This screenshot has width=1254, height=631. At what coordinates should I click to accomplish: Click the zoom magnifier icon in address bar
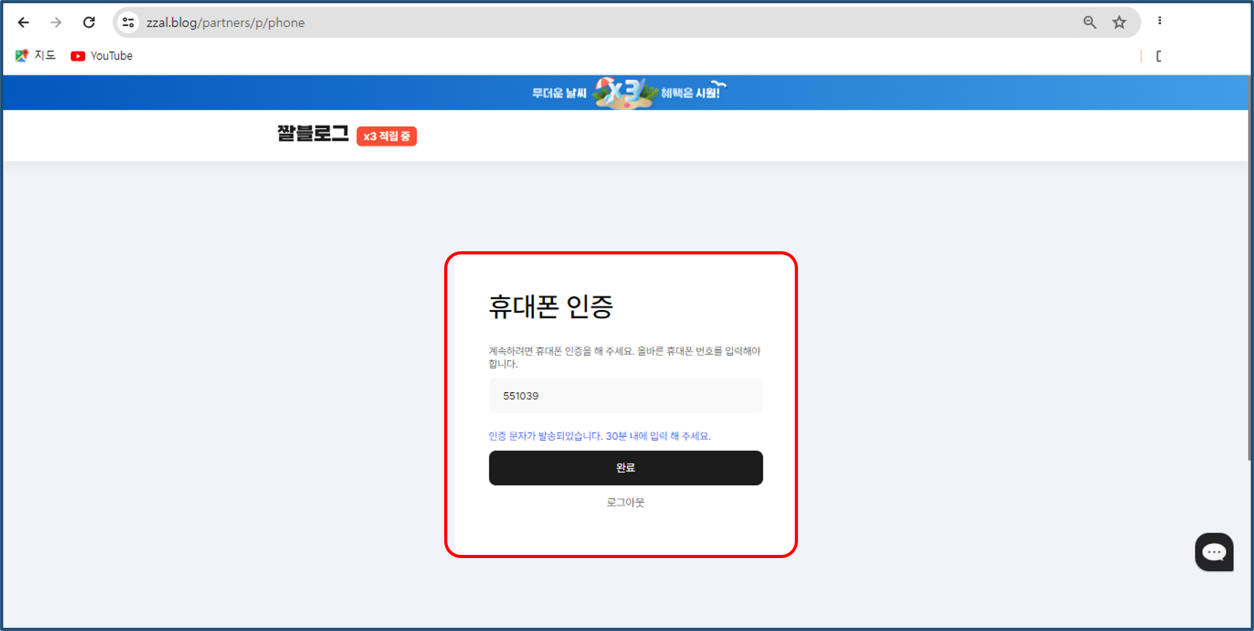click(1089, 22)
